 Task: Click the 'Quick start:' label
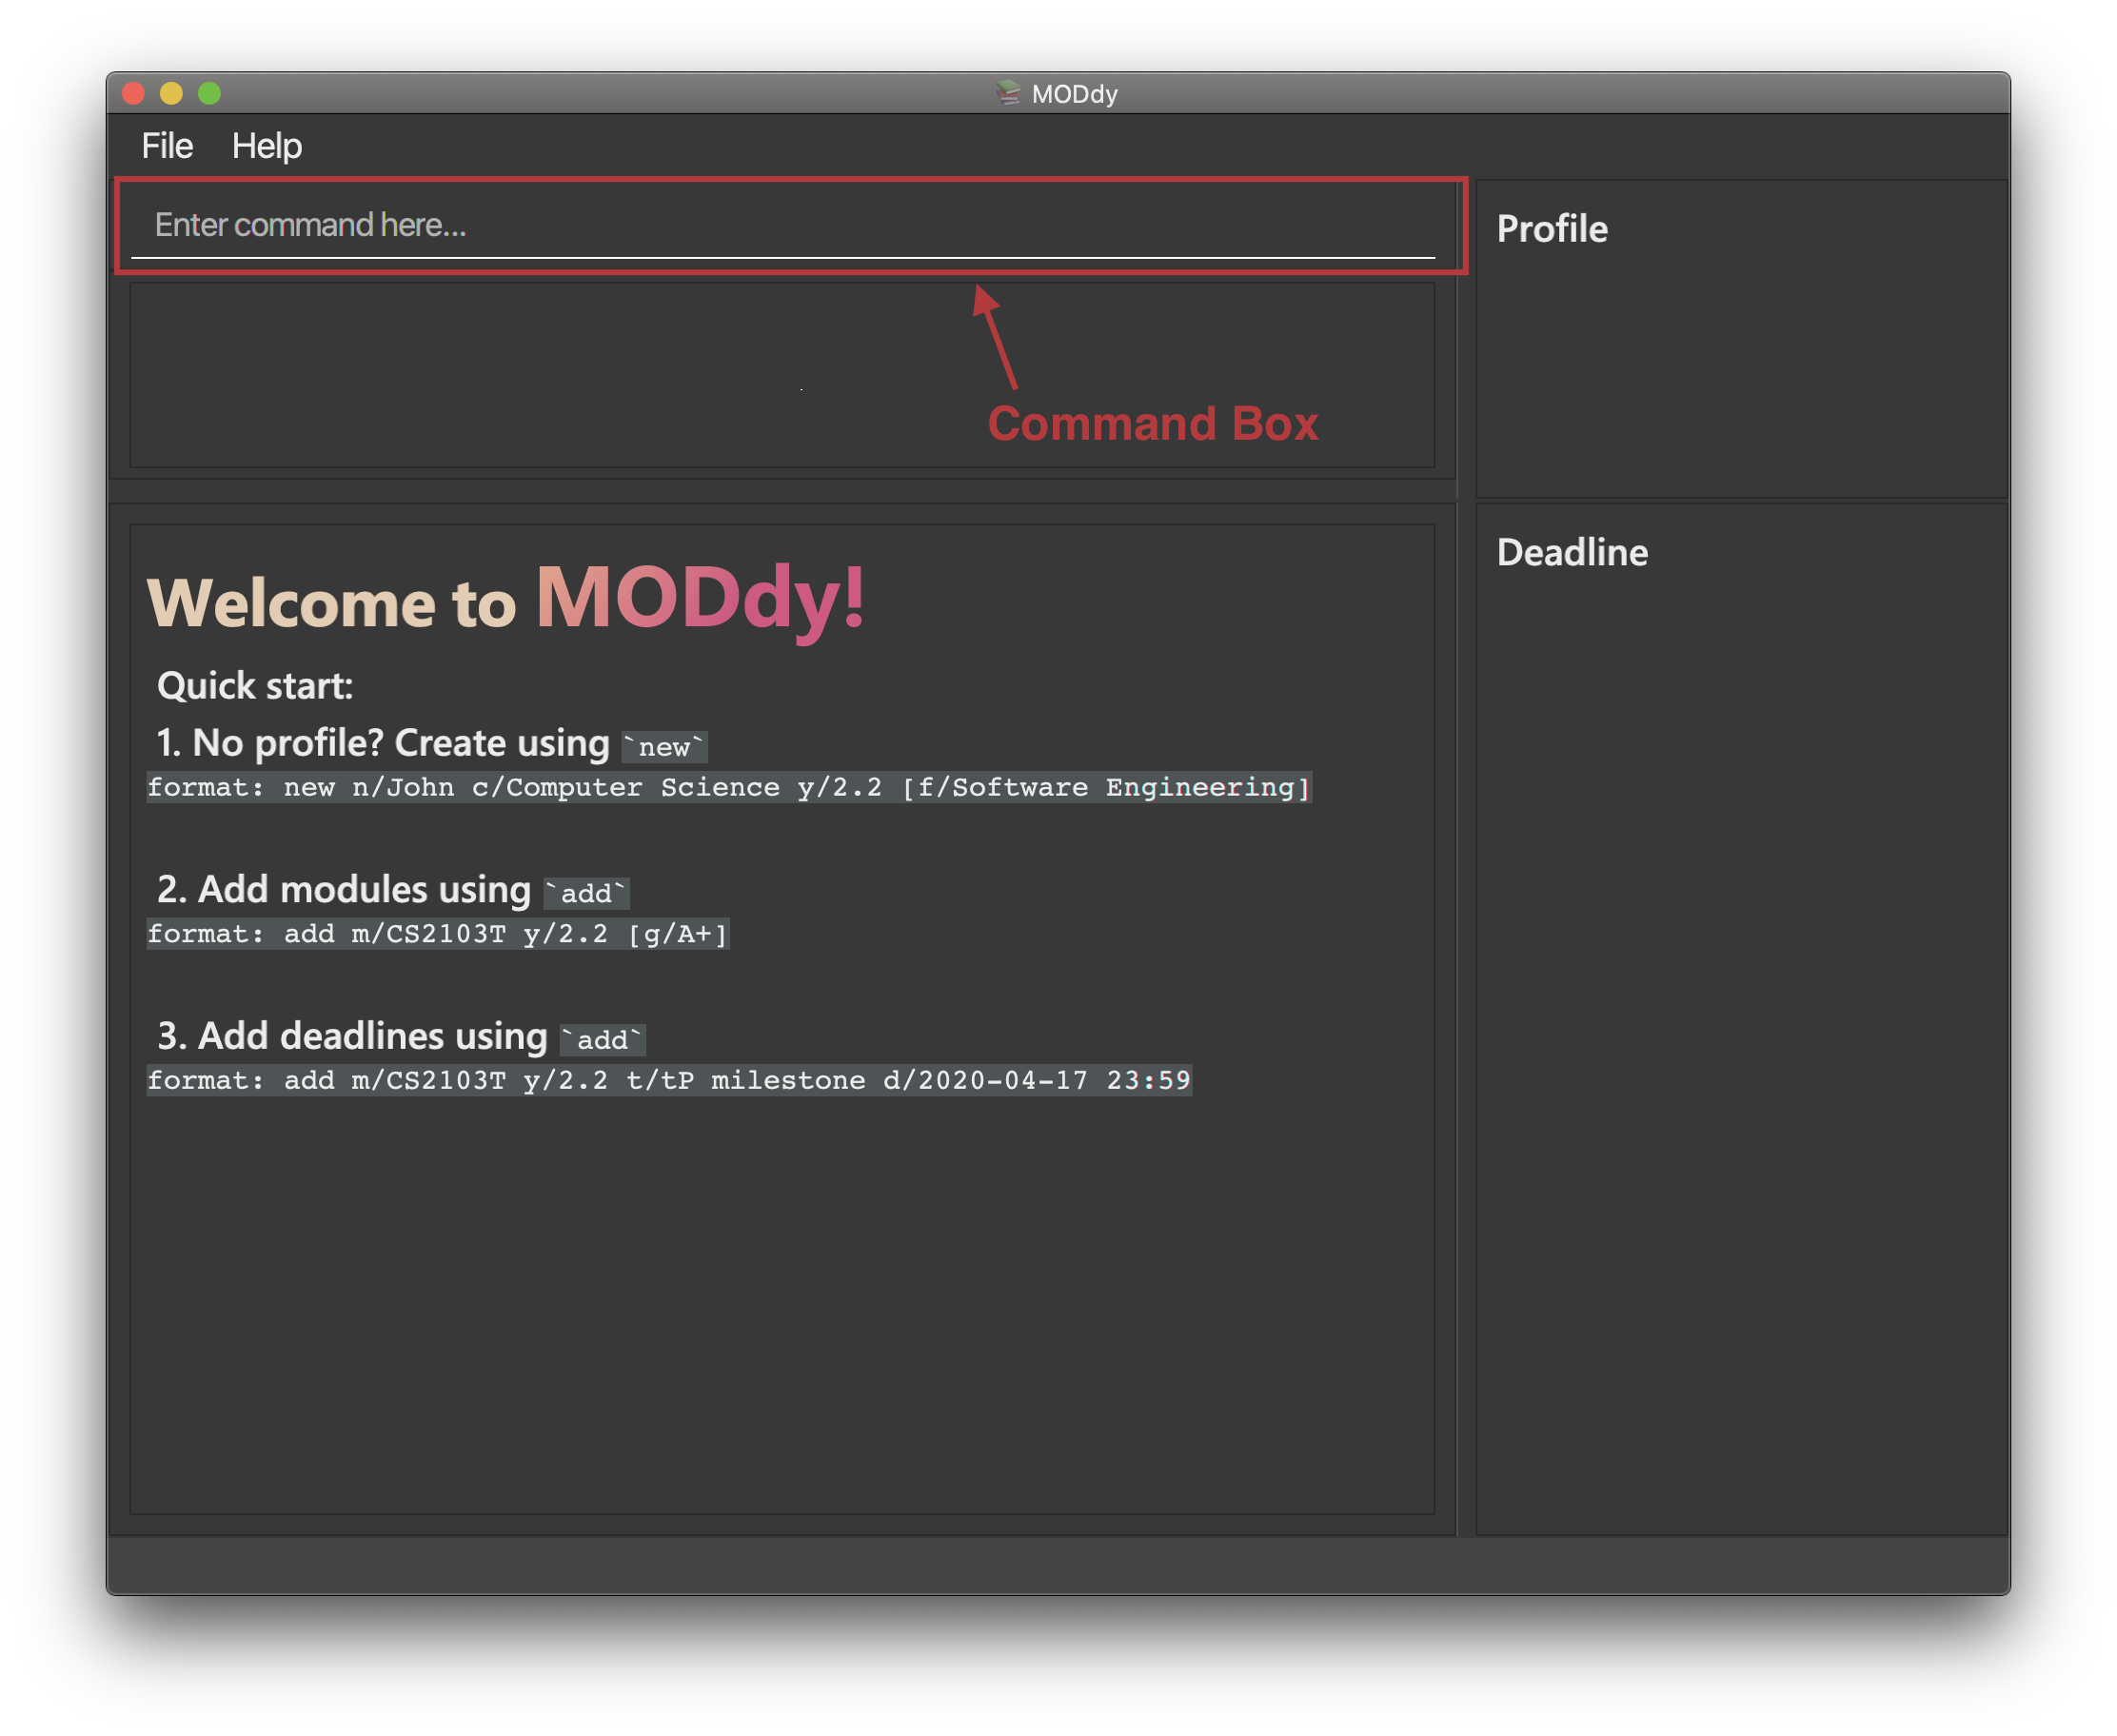click(x=255, y=686)
